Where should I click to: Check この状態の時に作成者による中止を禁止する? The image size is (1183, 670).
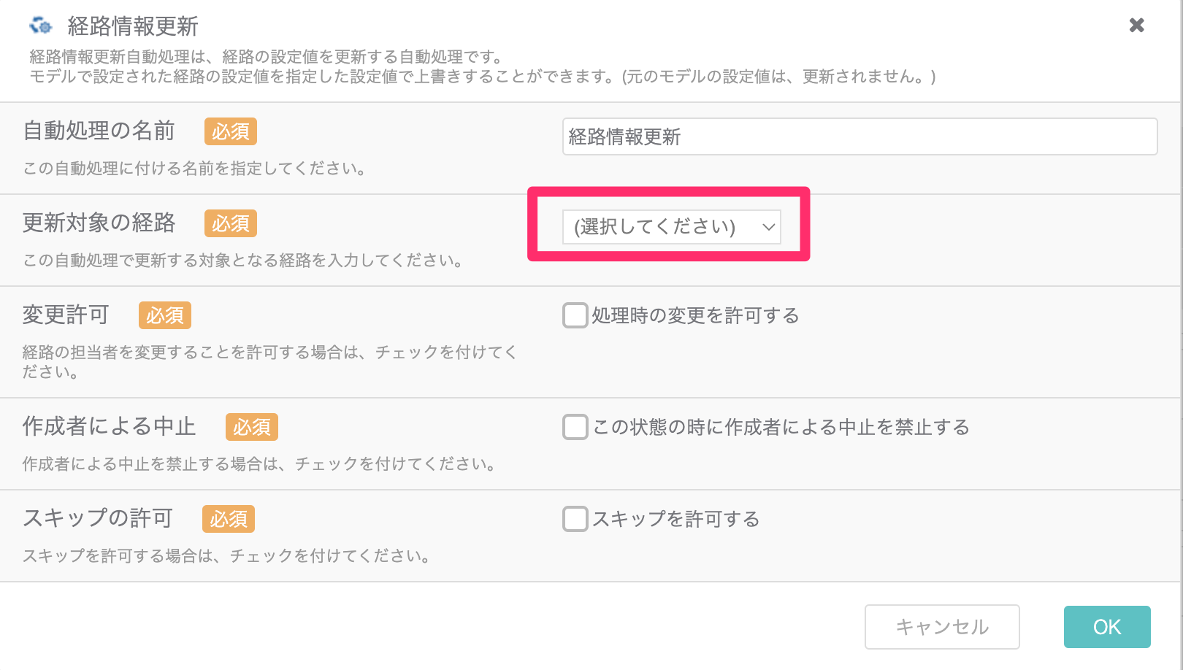tap(575, 427)
